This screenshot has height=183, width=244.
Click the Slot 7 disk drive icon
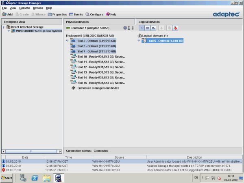(x=73, y=51)
